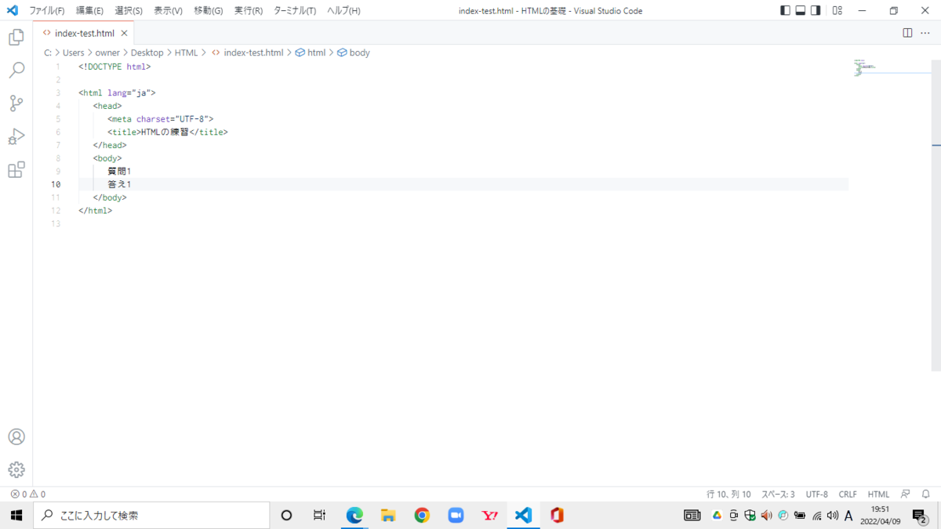The image size is (941, 529).
Task: Click the HTML language mode in status bar
Action: tap(878, 494)
